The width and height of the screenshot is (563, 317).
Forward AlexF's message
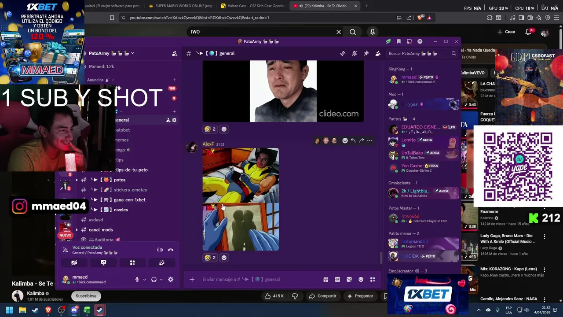362,140
